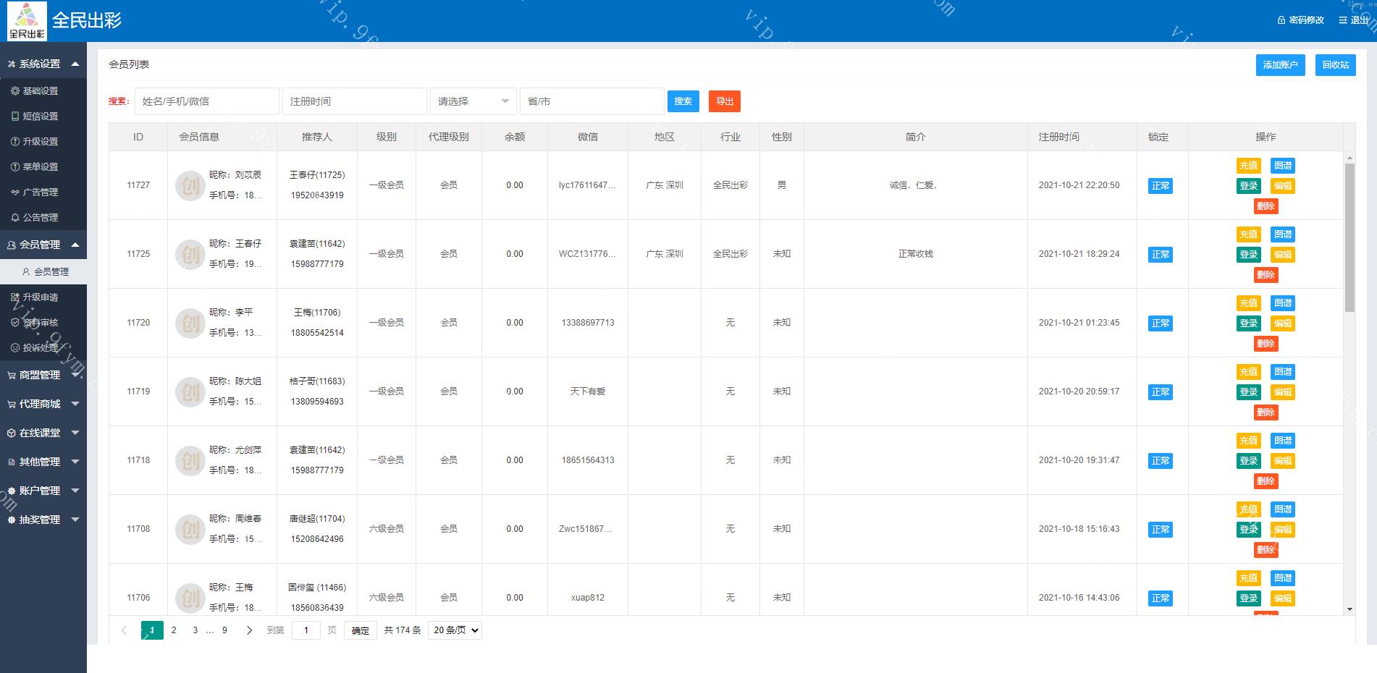Click the orange 导出 button
Viewport: 1377px width, 673px height.
[724, 101]
